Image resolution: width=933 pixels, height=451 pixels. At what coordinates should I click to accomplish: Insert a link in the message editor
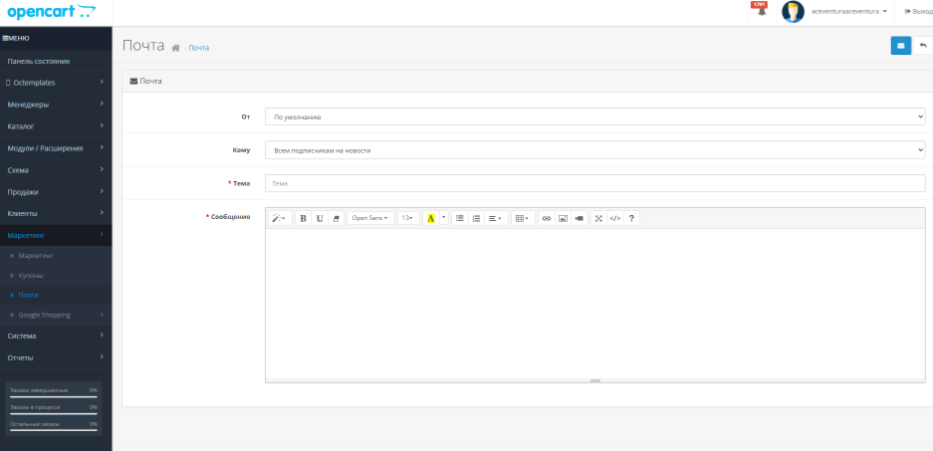click(x=546, y=218)
